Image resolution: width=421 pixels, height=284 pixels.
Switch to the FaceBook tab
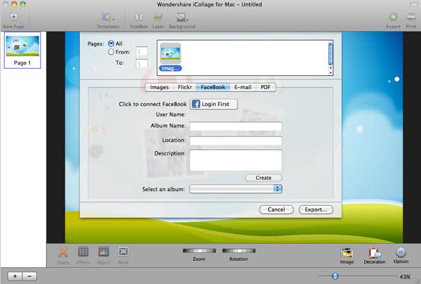213,87
